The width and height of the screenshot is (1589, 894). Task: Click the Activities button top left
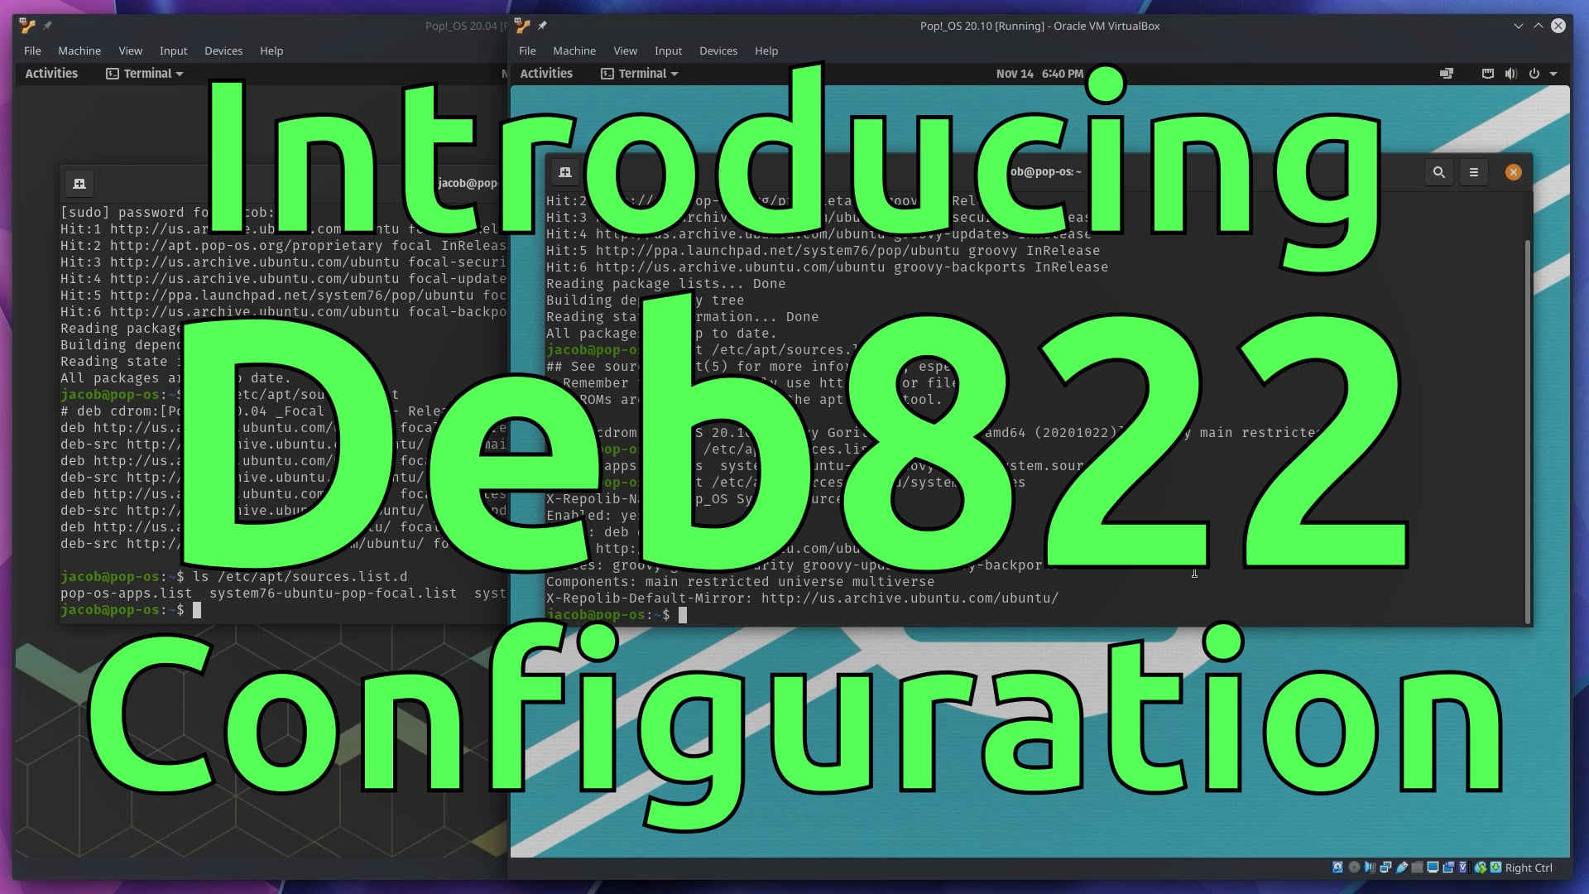pos(51,73)
